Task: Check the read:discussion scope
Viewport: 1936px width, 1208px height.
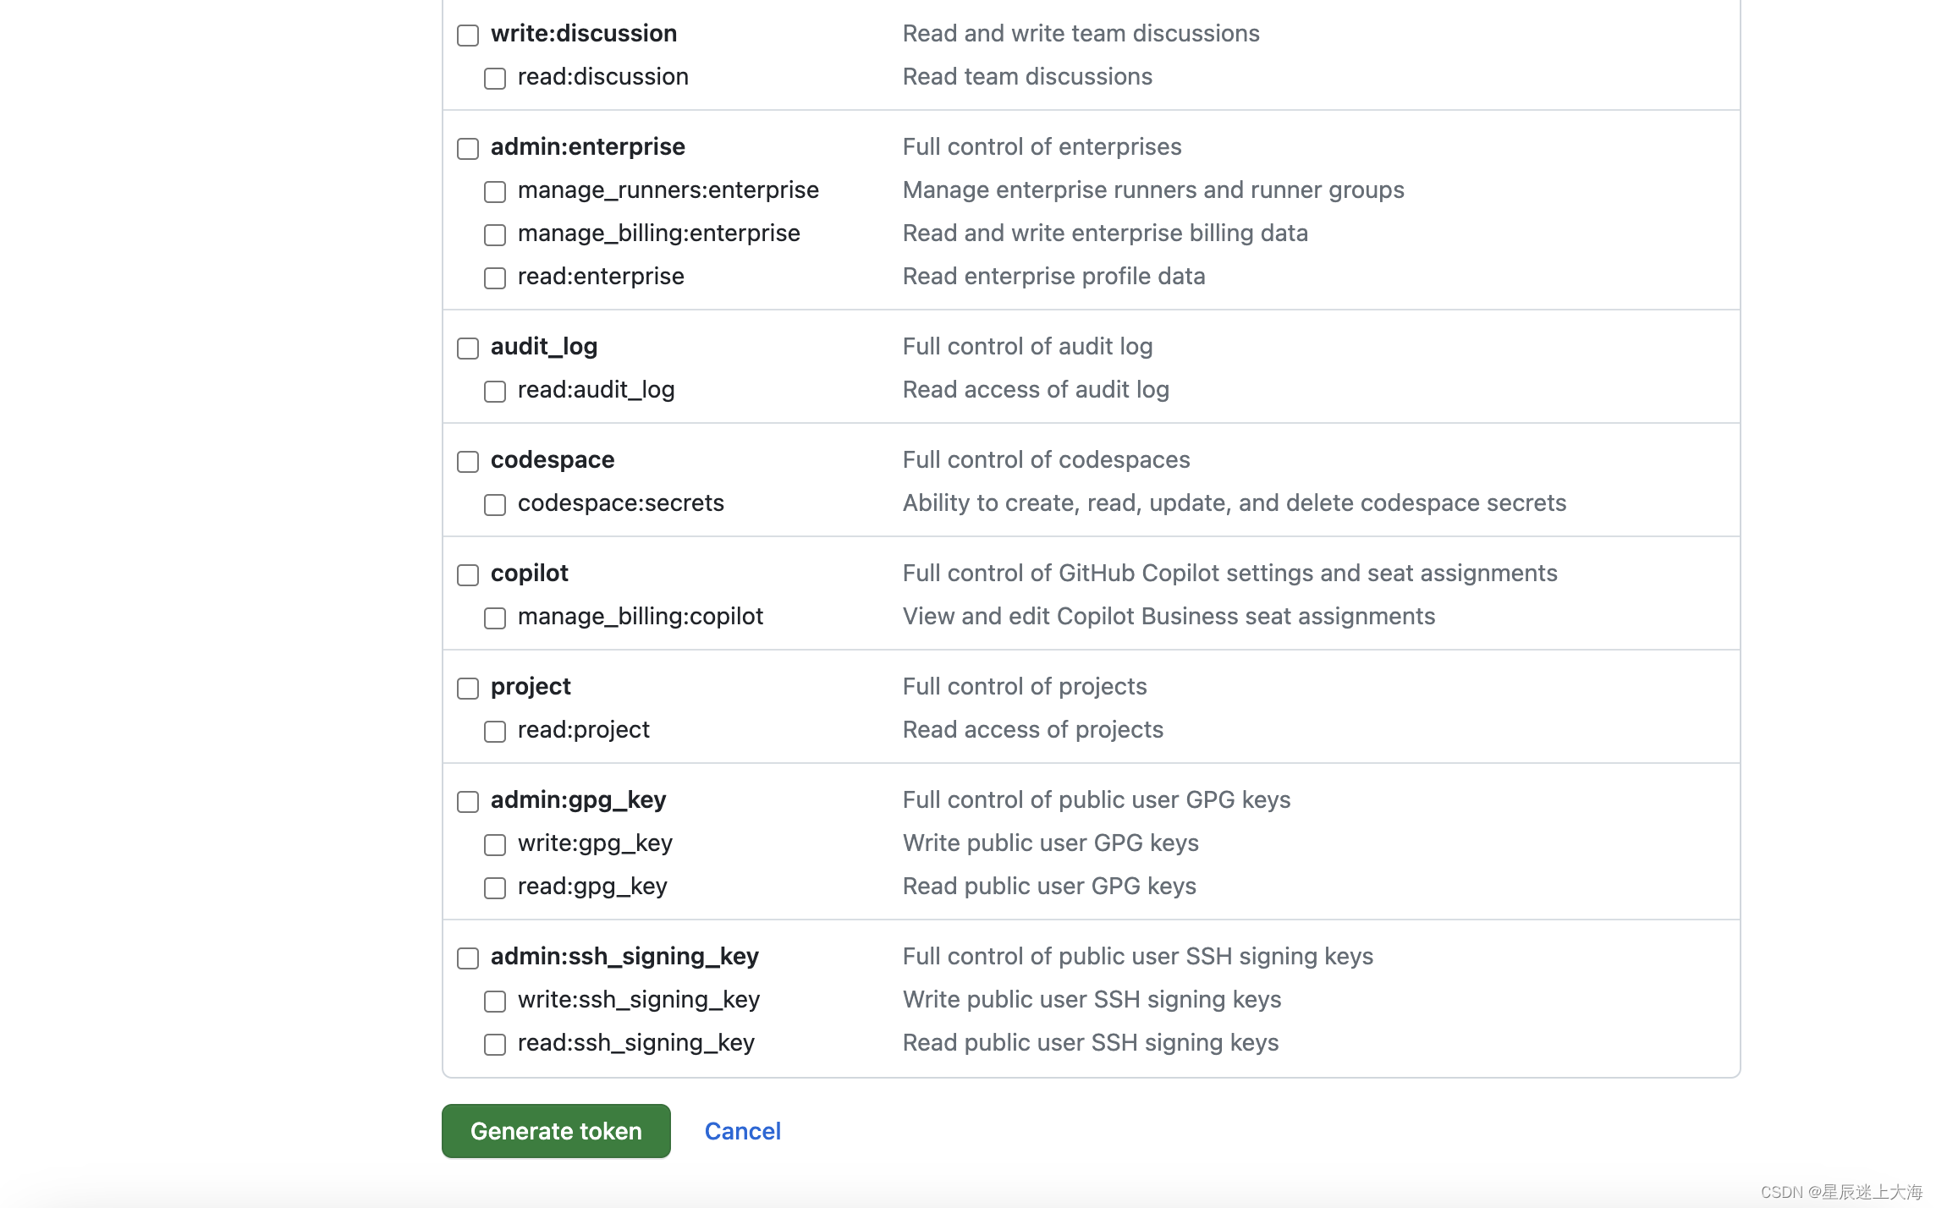Action: (x=495, y=78)
